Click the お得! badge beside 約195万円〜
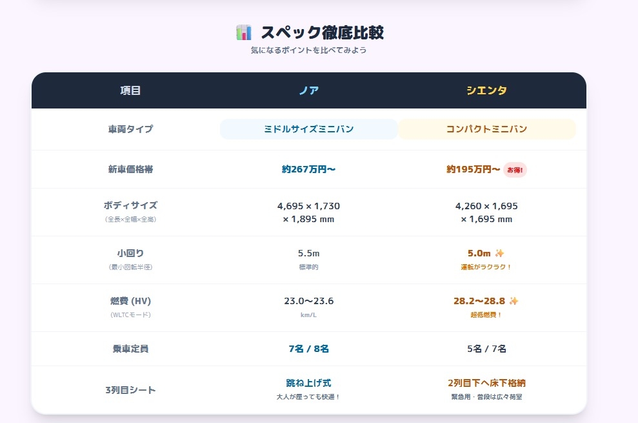Screen dimensions: 638x423 tap(515, 170)
